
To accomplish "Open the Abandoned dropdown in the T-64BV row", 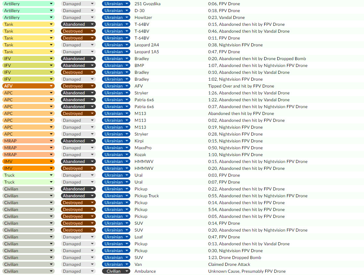I will point(78,24).
